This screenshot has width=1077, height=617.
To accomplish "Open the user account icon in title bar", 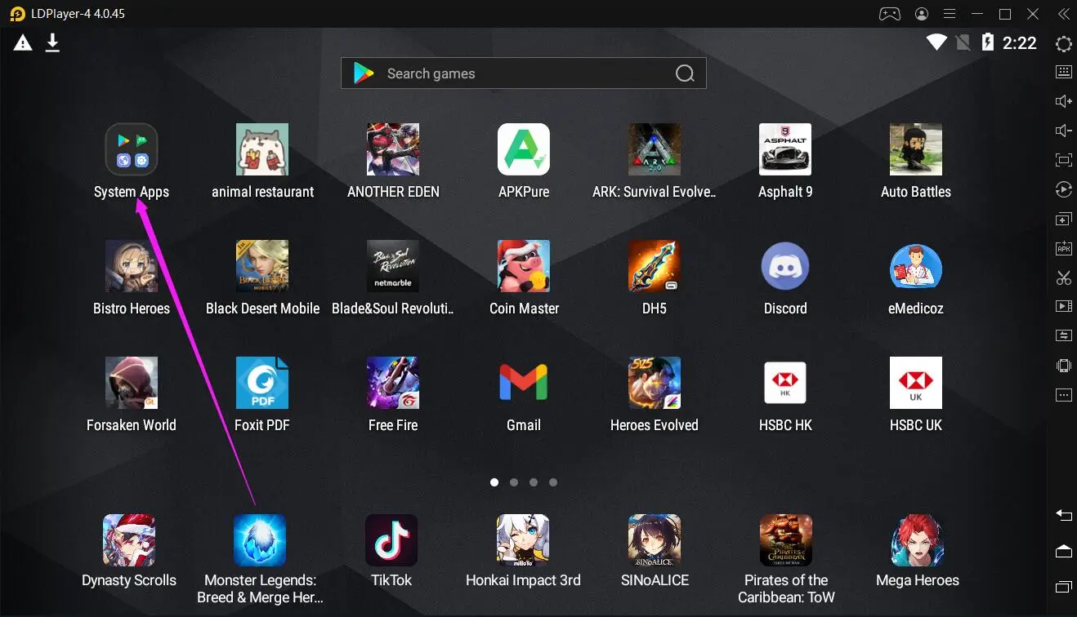I will pyautogui.click(x=922, y=14).
